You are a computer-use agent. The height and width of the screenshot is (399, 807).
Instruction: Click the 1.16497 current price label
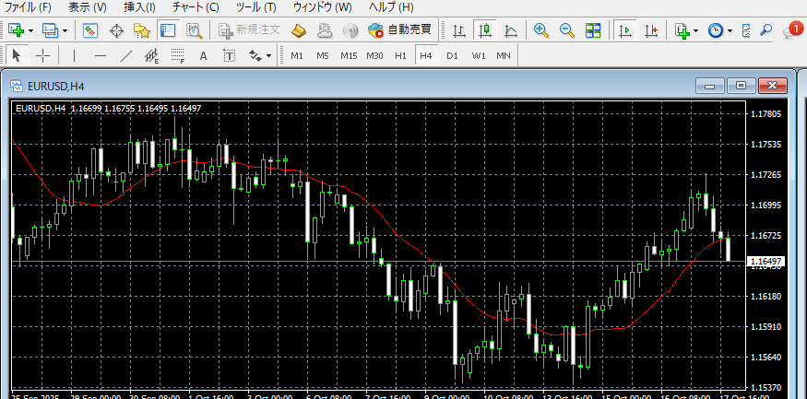click(x=765, y=262)
